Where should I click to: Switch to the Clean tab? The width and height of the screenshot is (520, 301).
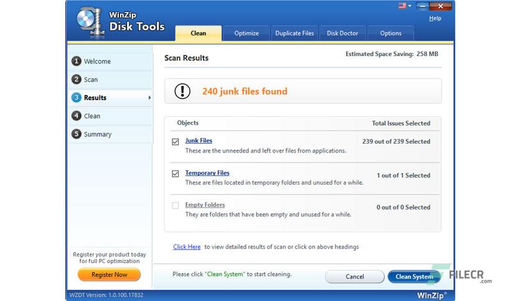coord(198,33)
